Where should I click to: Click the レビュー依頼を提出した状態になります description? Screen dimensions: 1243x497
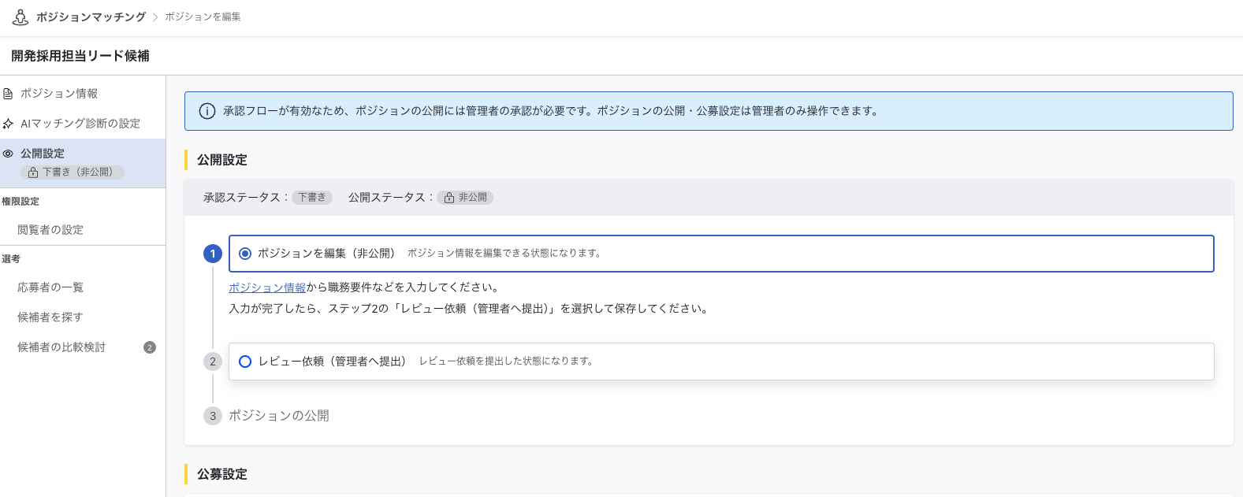506,362
